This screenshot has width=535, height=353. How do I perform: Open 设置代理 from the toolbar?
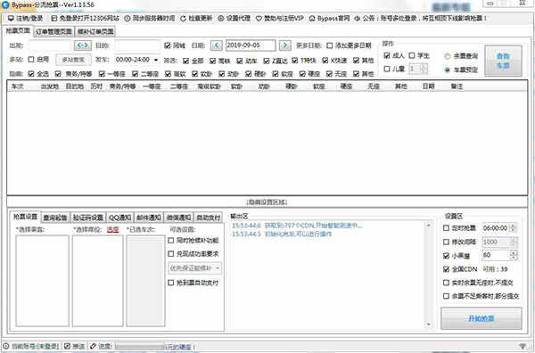234,19
